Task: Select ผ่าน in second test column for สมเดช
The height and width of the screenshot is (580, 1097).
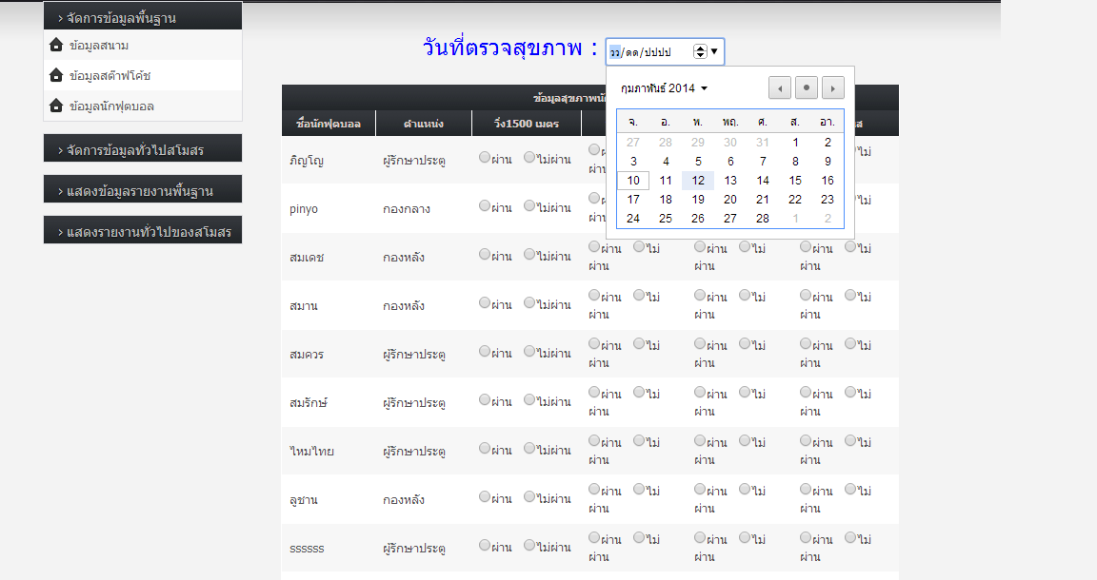Action: pos(594,246)
